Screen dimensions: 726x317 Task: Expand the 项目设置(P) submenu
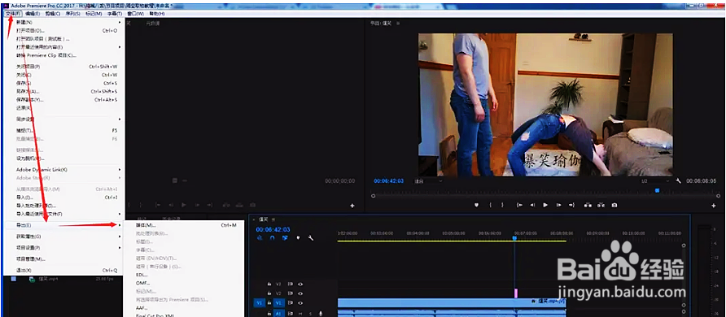(63, 248)
